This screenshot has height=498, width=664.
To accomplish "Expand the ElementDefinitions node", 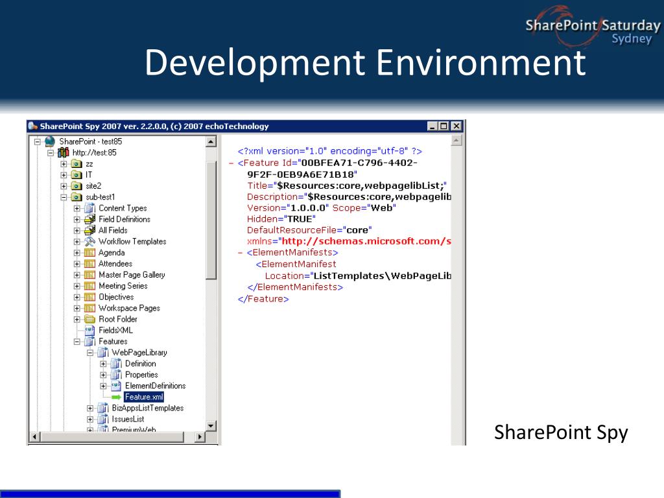I will (103, 386).
